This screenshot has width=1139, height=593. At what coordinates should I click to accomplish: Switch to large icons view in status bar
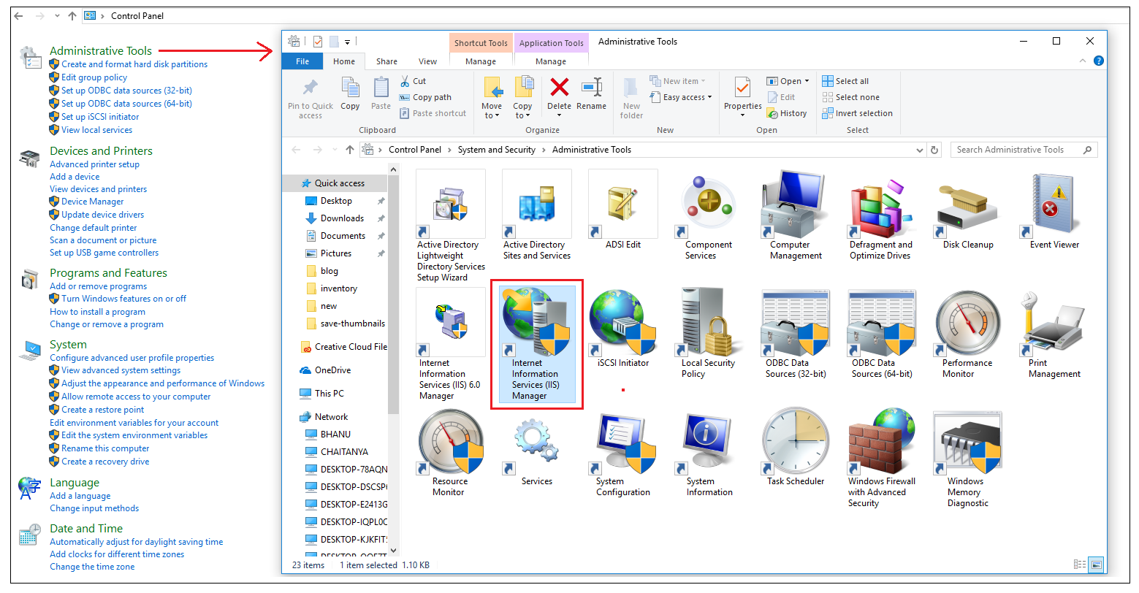(x=1096, y=565)
